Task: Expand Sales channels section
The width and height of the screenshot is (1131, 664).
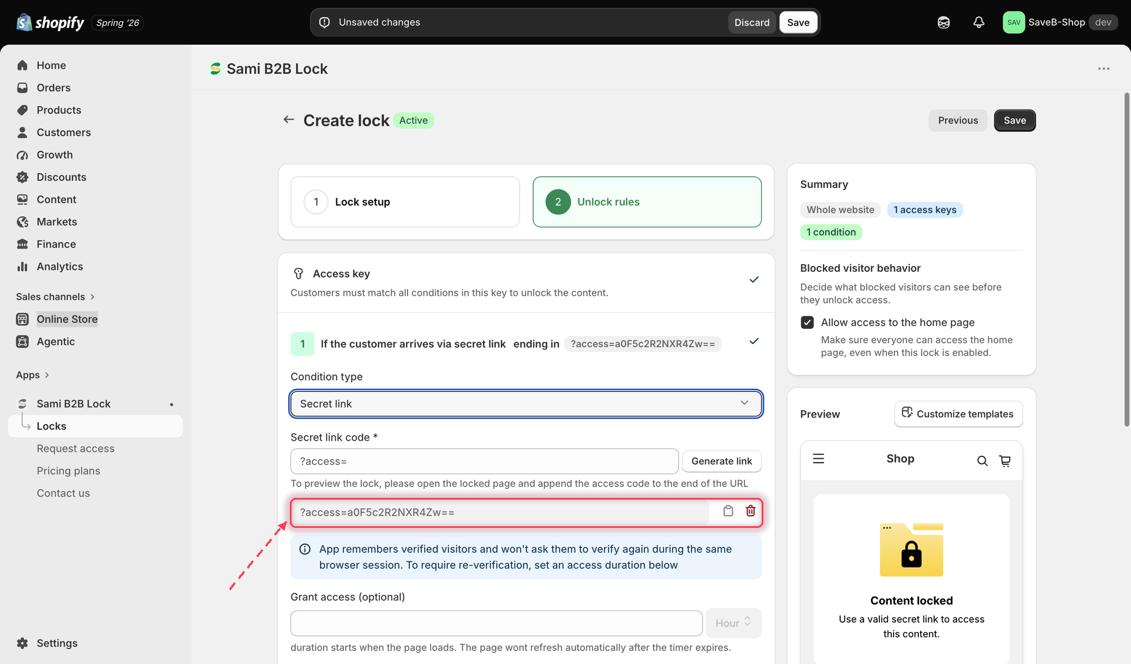Action: 55,297
